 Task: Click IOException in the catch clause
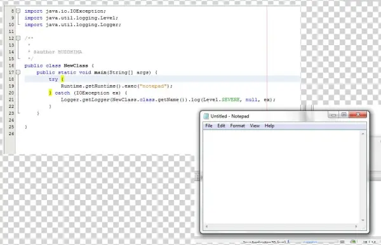[93, 93]
